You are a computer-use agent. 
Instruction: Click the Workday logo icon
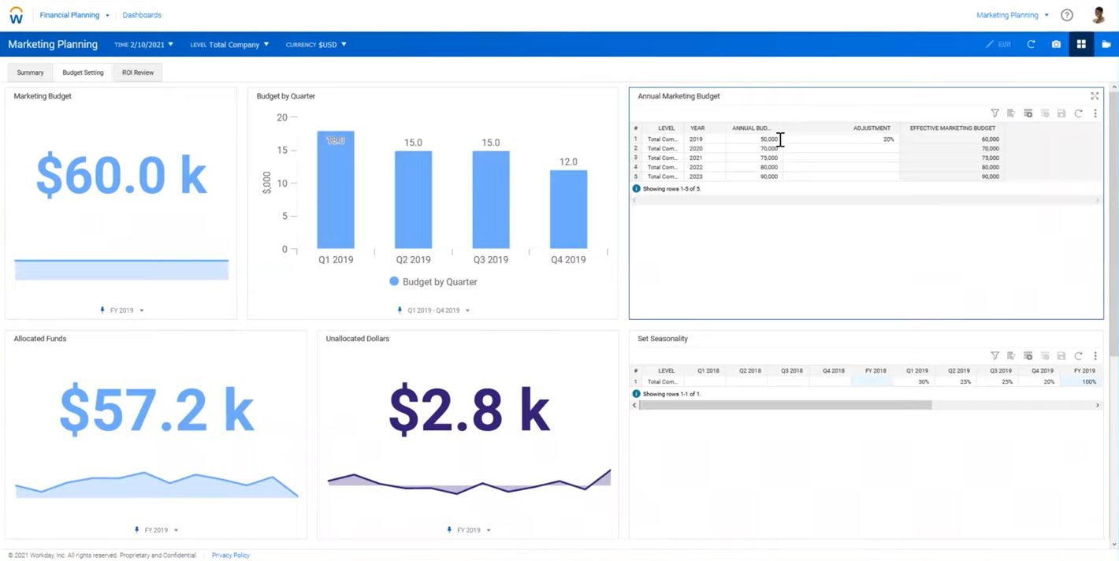16,14
